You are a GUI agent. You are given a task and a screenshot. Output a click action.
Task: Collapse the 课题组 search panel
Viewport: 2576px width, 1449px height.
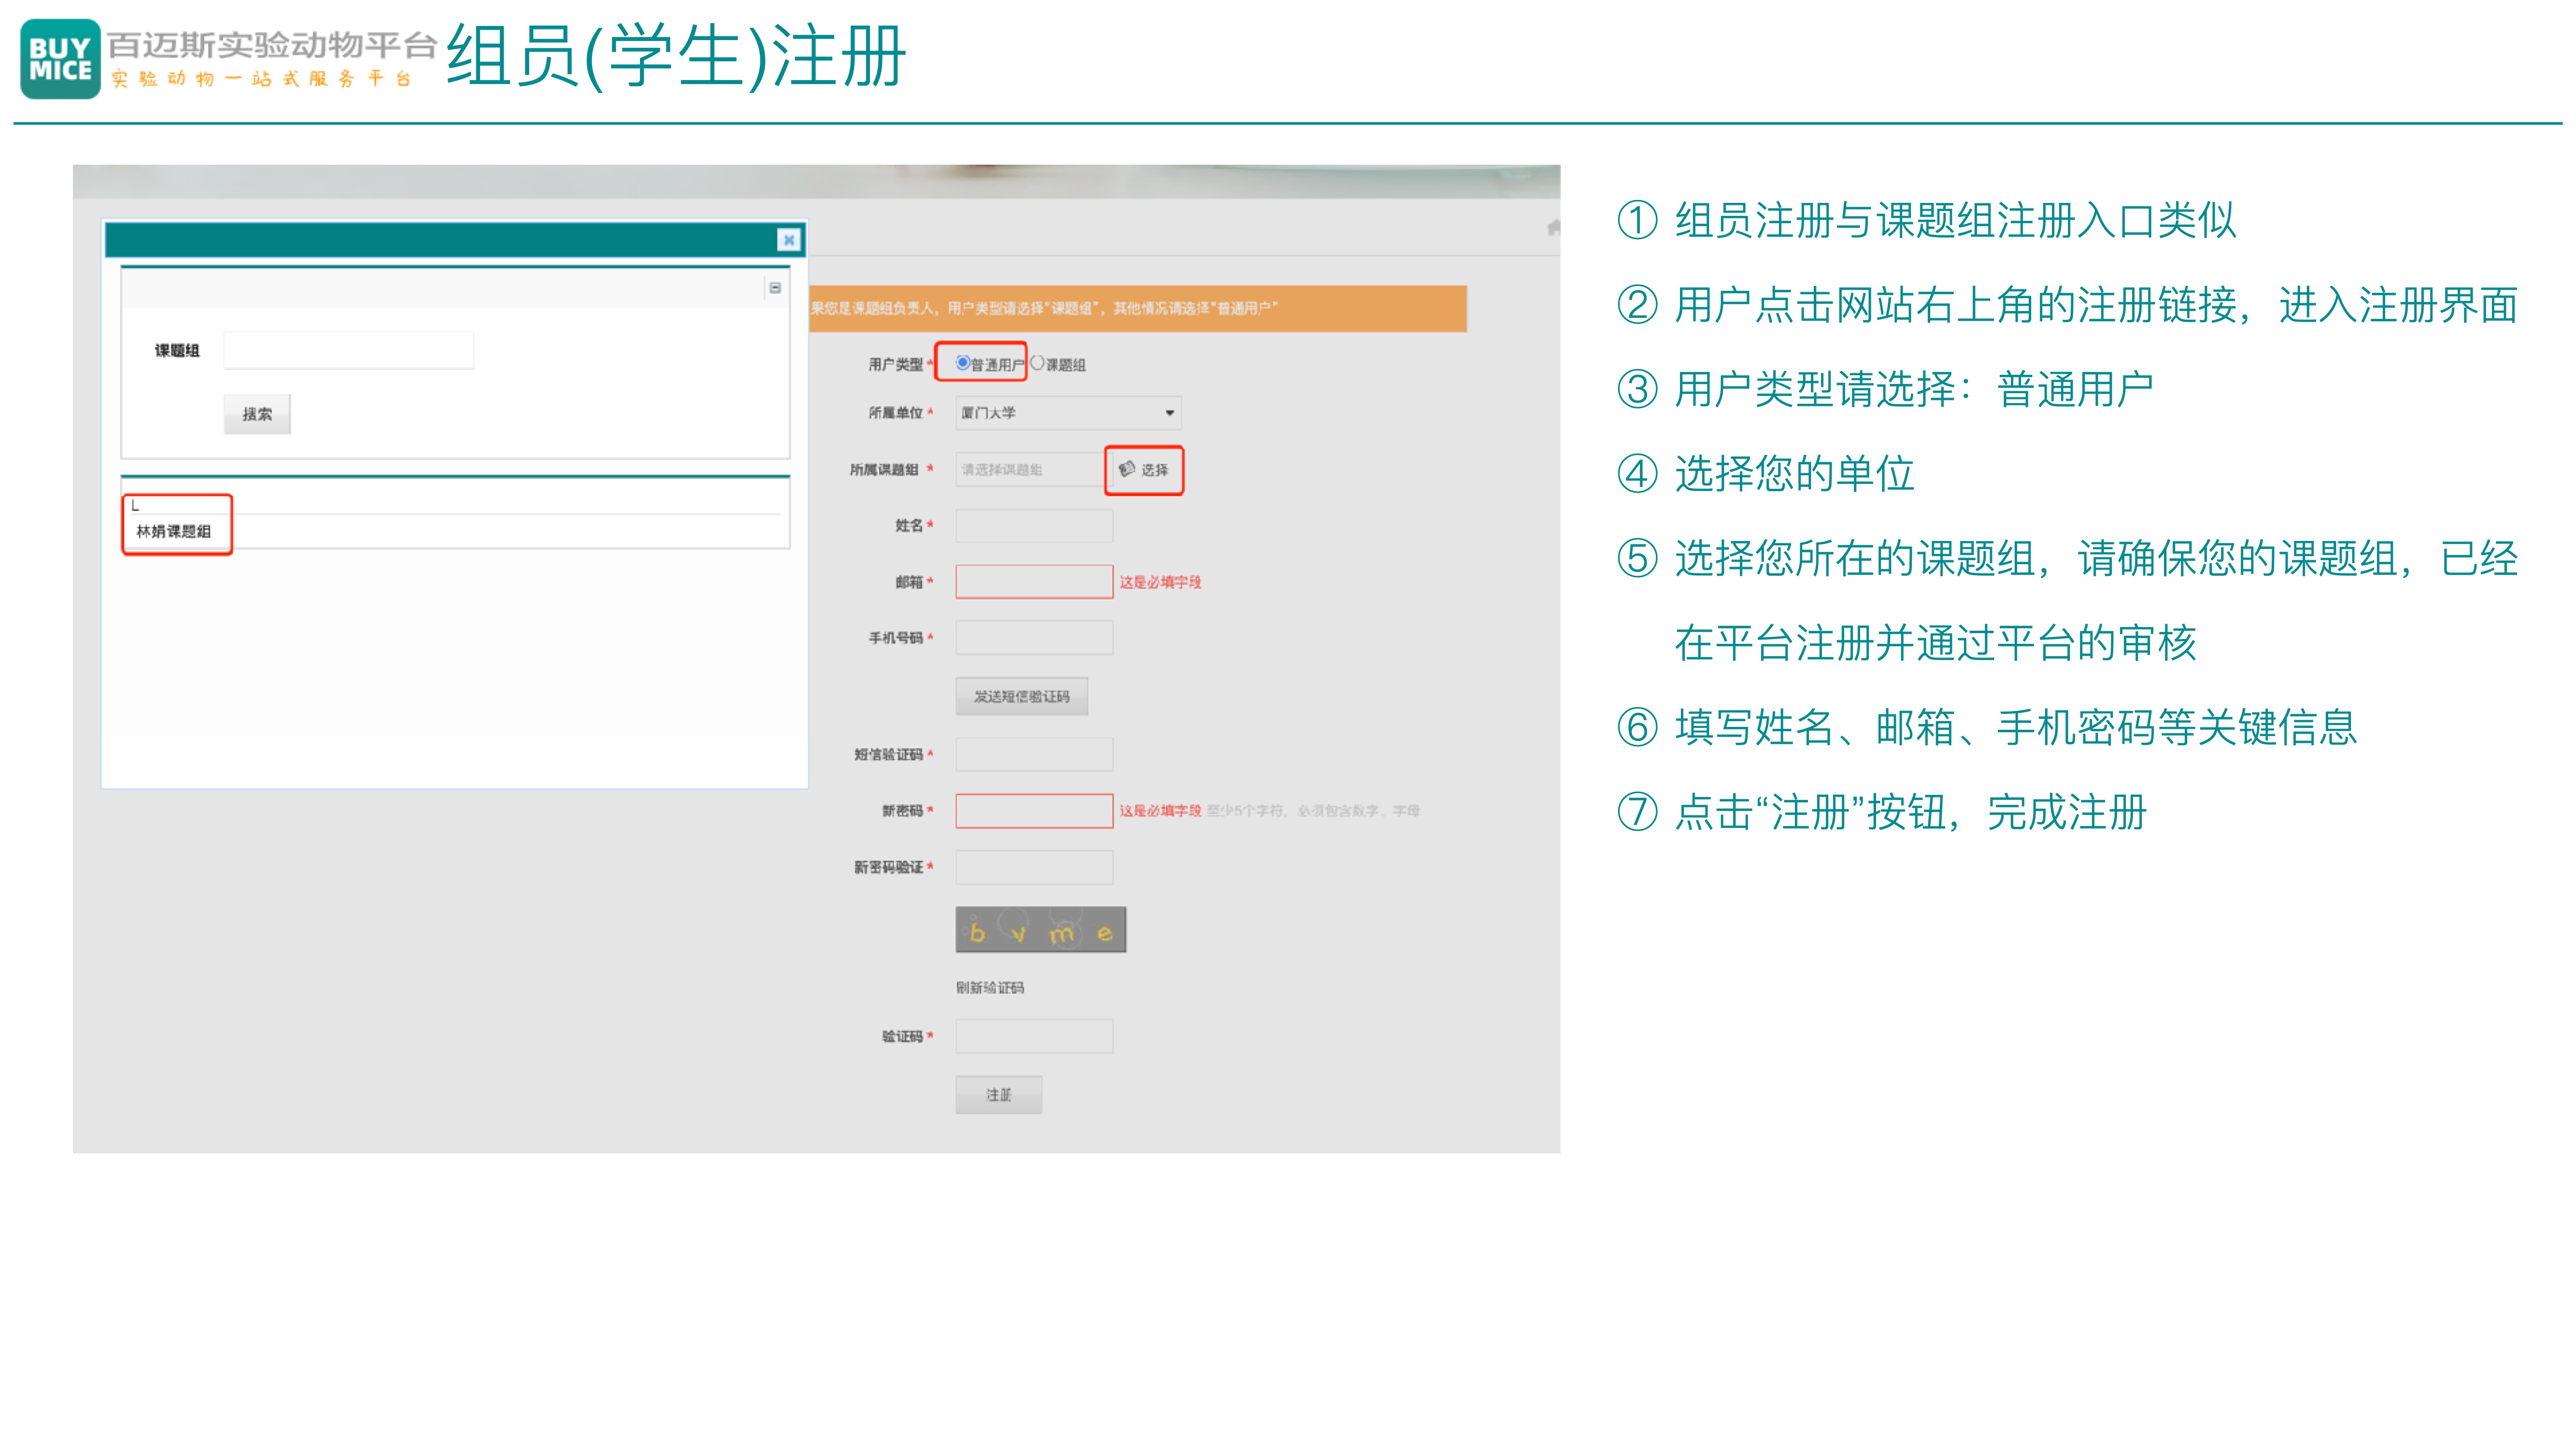click(x=775, y=288)
